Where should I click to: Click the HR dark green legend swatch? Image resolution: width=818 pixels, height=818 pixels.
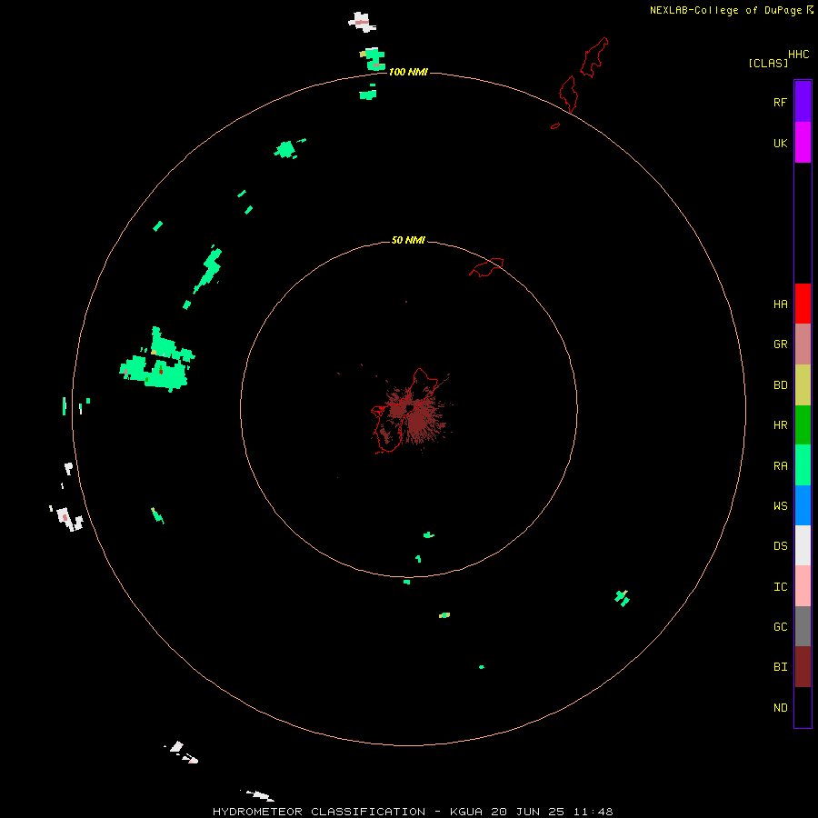pos(803,424)
